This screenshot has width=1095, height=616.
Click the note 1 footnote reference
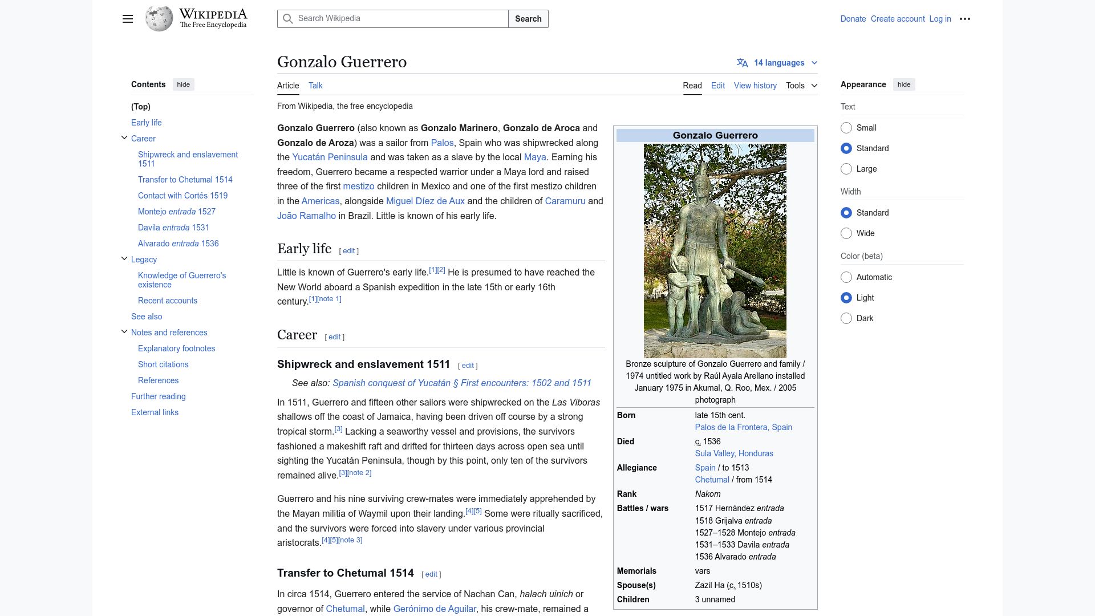coord(329,299)
